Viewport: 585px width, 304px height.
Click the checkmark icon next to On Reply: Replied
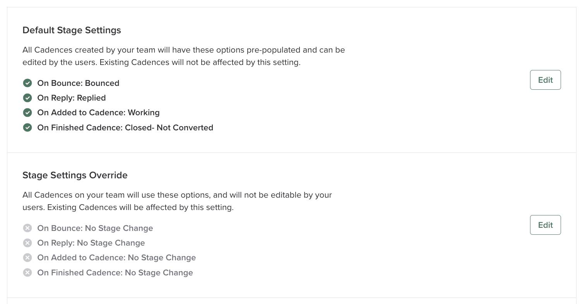click(27, 98)
